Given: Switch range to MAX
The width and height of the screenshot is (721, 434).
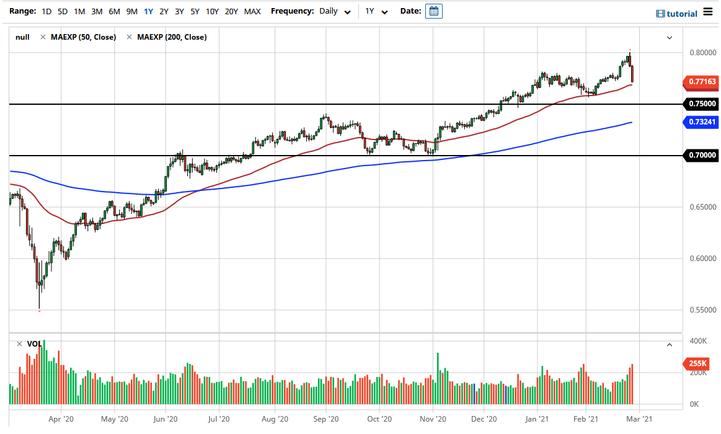Looking at the screenshot, I should coord(252,11).
